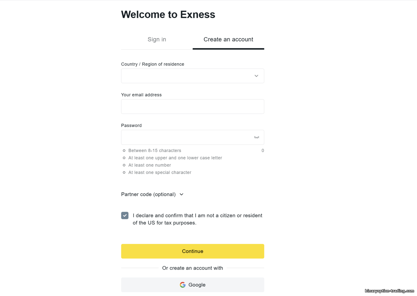417x296 pixels.
Task: Focus the email address input field
Action: coord(192,106)
